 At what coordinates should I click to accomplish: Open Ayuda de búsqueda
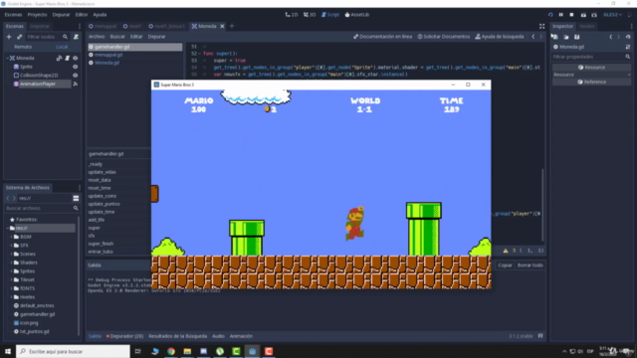(500, 37)
